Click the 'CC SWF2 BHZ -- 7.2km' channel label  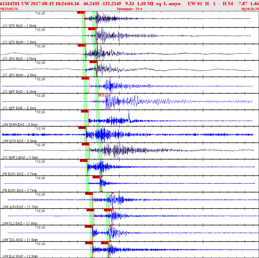20,158
